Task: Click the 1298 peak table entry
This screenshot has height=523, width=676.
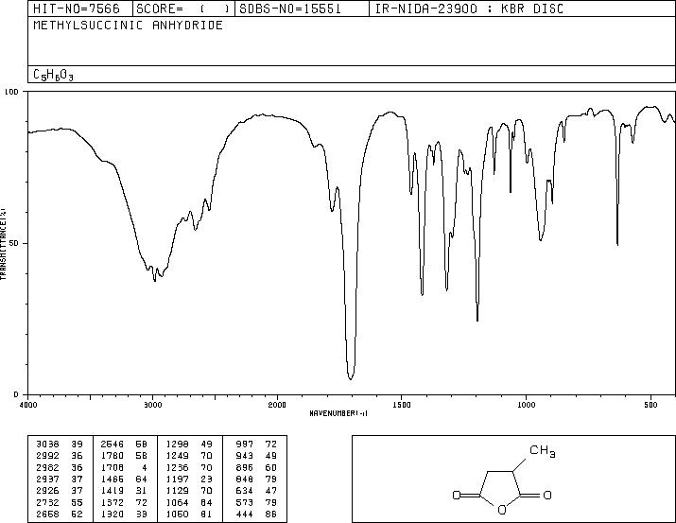Action: 177,445
